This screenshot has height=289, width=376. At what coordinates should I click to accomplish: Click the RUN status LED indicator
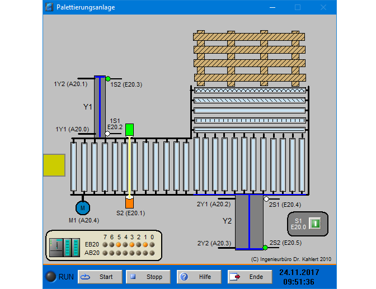click(50, 277)
